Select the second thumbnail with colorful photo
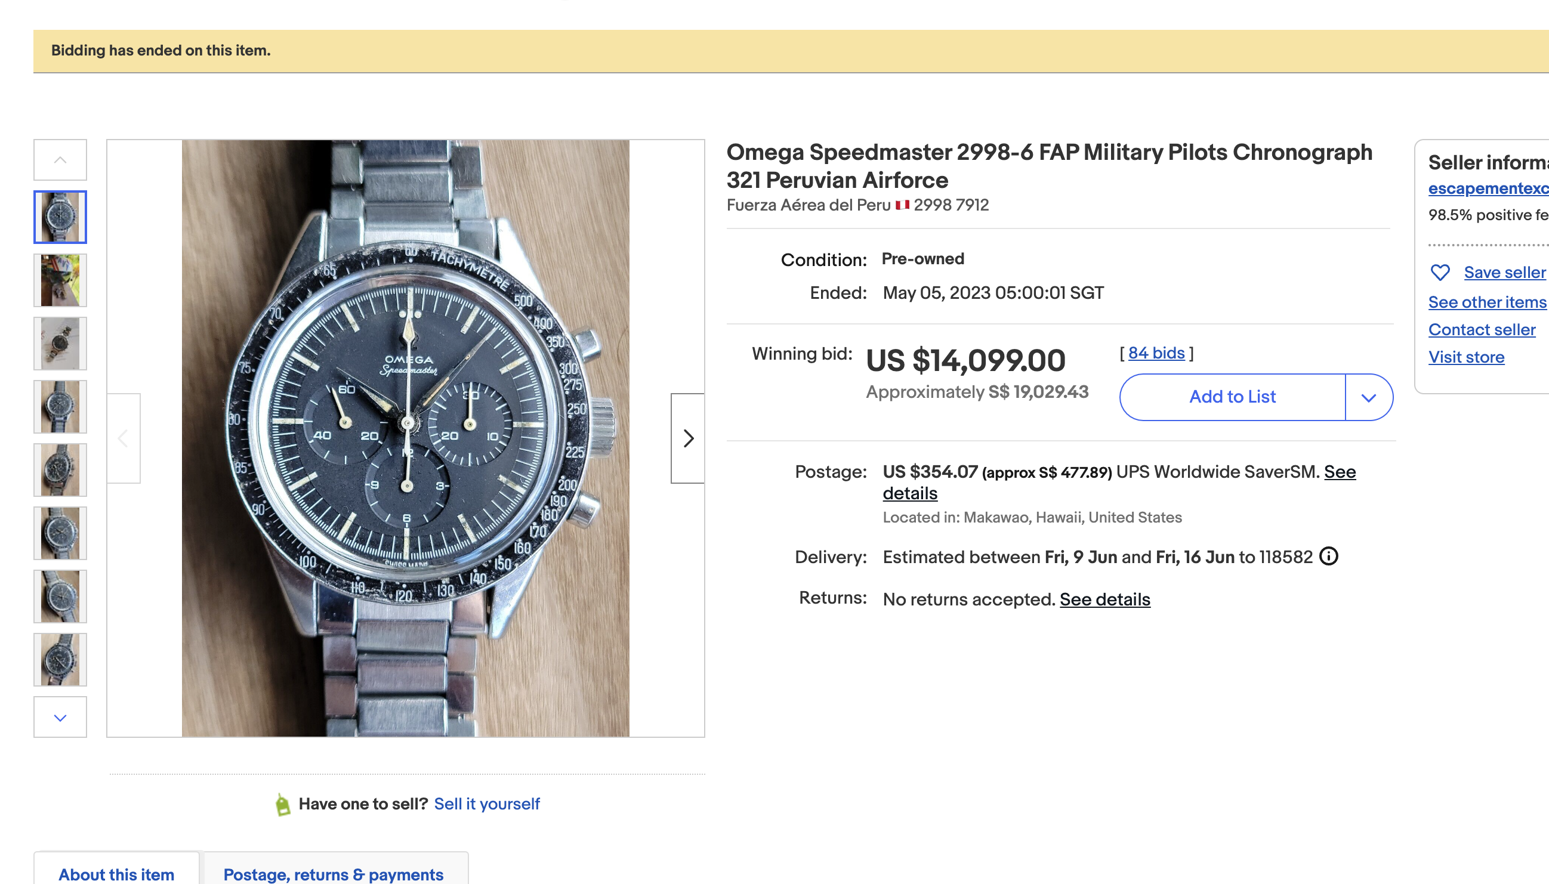 point(60,280)
